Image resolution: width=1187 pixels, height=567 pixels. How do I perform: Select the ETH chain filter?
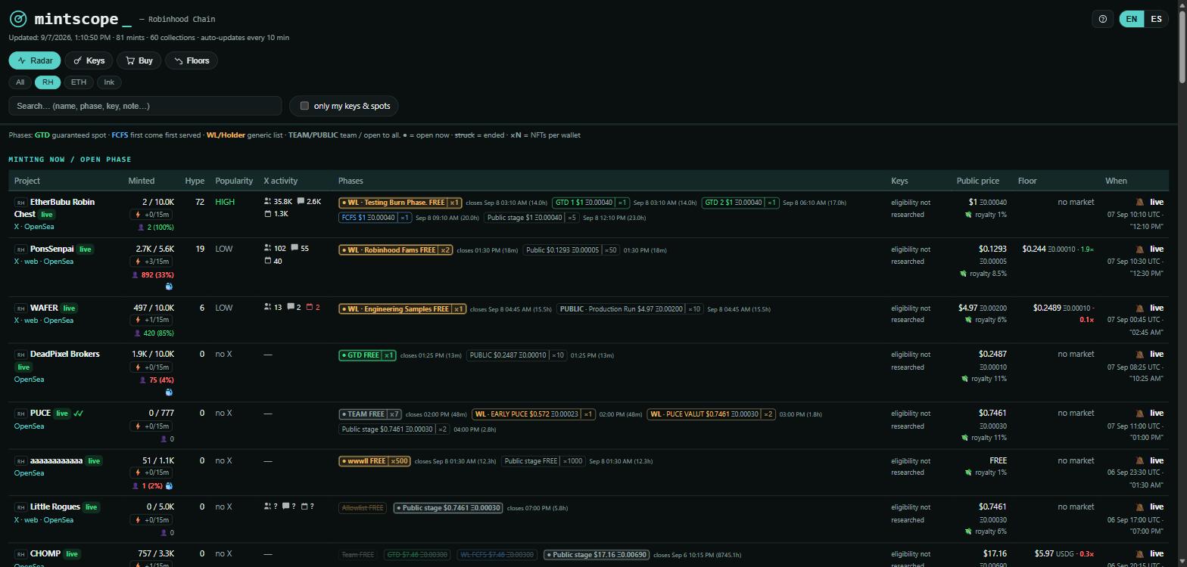coord(78,82)
